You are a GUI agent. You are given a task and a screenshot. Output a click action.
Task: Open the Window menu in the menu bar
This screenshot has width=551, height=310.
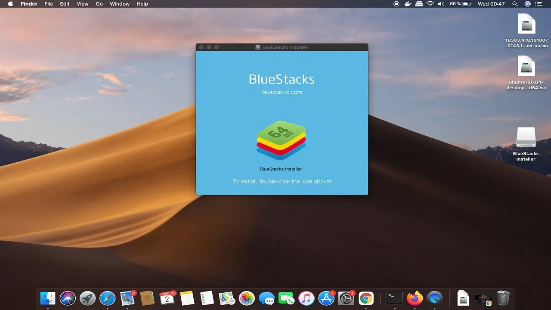[119, 4]
